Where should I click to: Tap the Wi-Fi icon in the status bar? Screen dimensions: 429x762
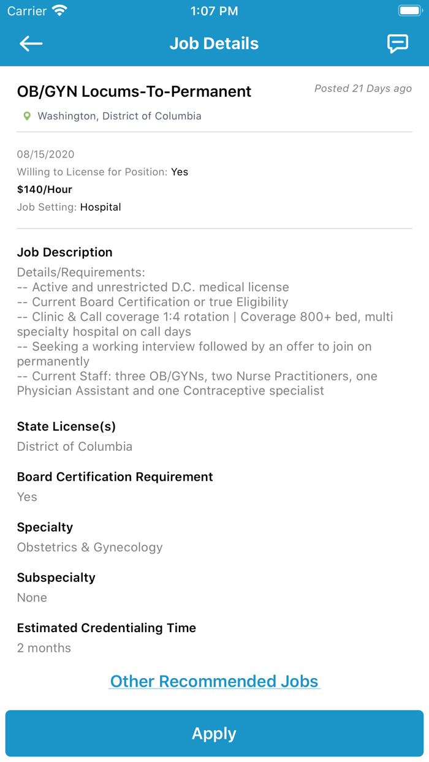coord(59,10)
